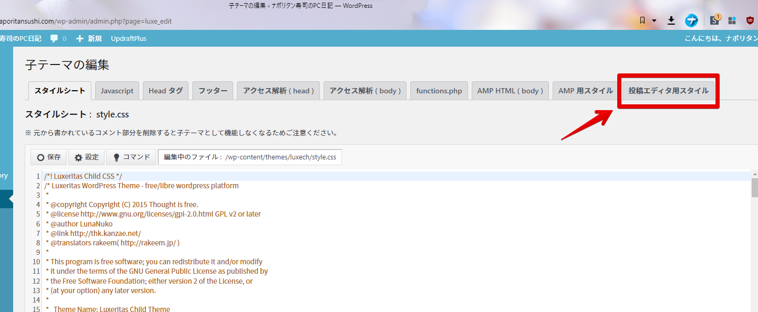Switch to the Javascript tab

(117, 91)
